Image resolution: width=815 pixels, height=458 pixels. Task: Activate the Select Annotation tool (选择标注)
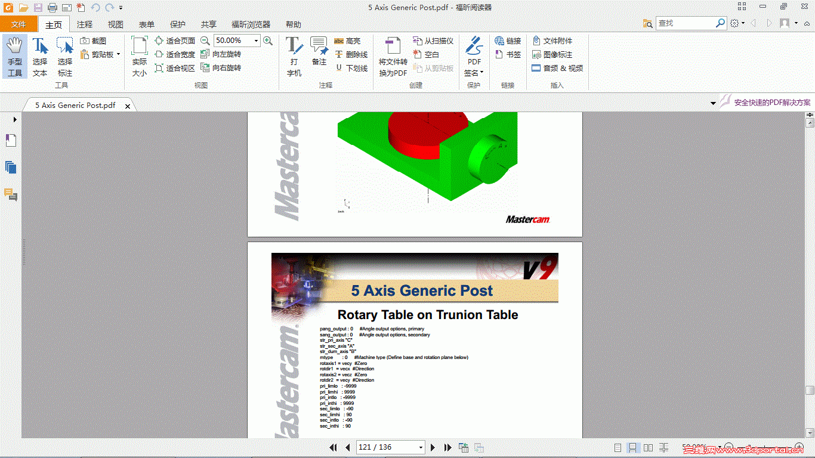65,57
